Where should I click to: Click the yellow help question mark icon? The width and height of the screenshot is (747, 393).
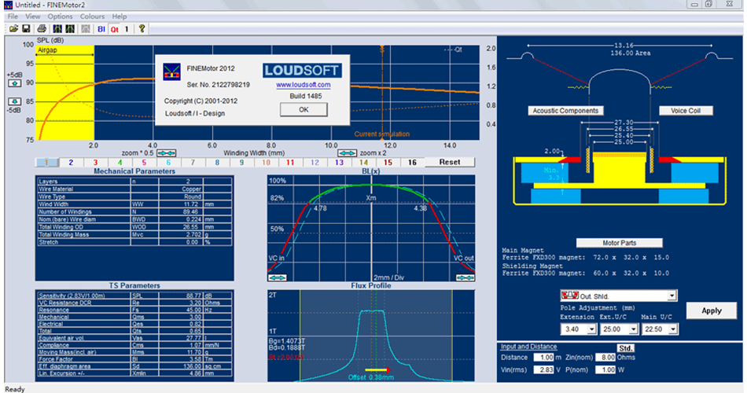point(142,29)
